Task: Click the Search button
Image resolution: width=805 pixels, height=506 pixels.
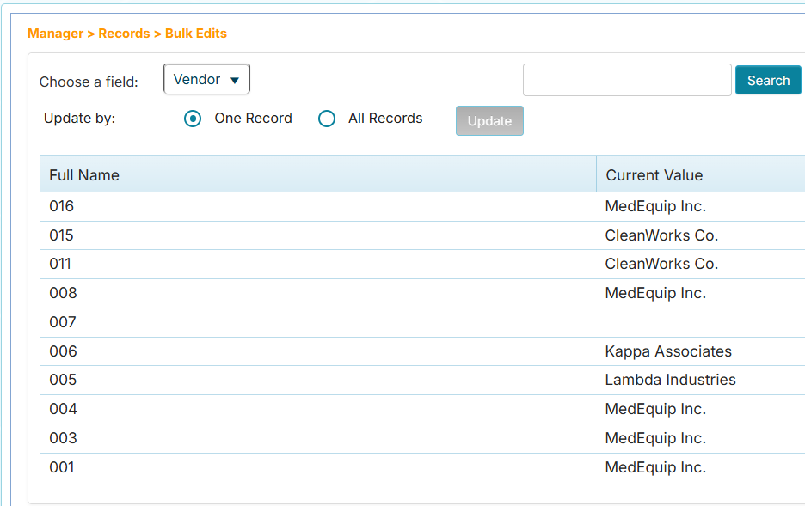Action: (767, 80)
